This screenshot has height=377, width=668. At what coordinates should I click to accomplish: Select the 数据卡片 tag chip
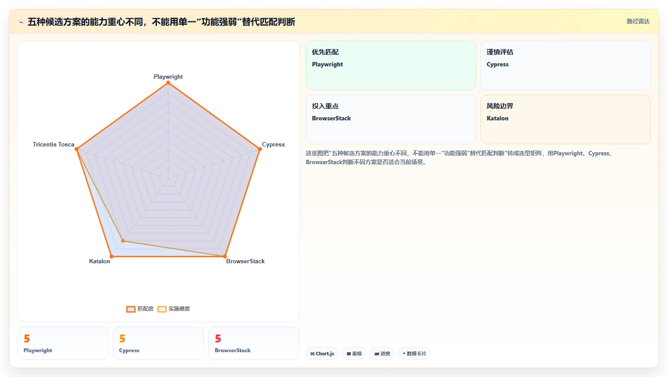(x=414, y=354)
